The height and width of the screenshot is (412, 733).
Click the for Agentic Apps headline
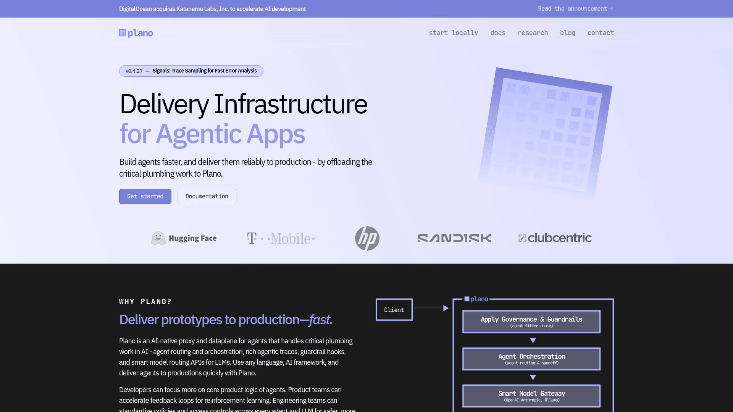212,134
